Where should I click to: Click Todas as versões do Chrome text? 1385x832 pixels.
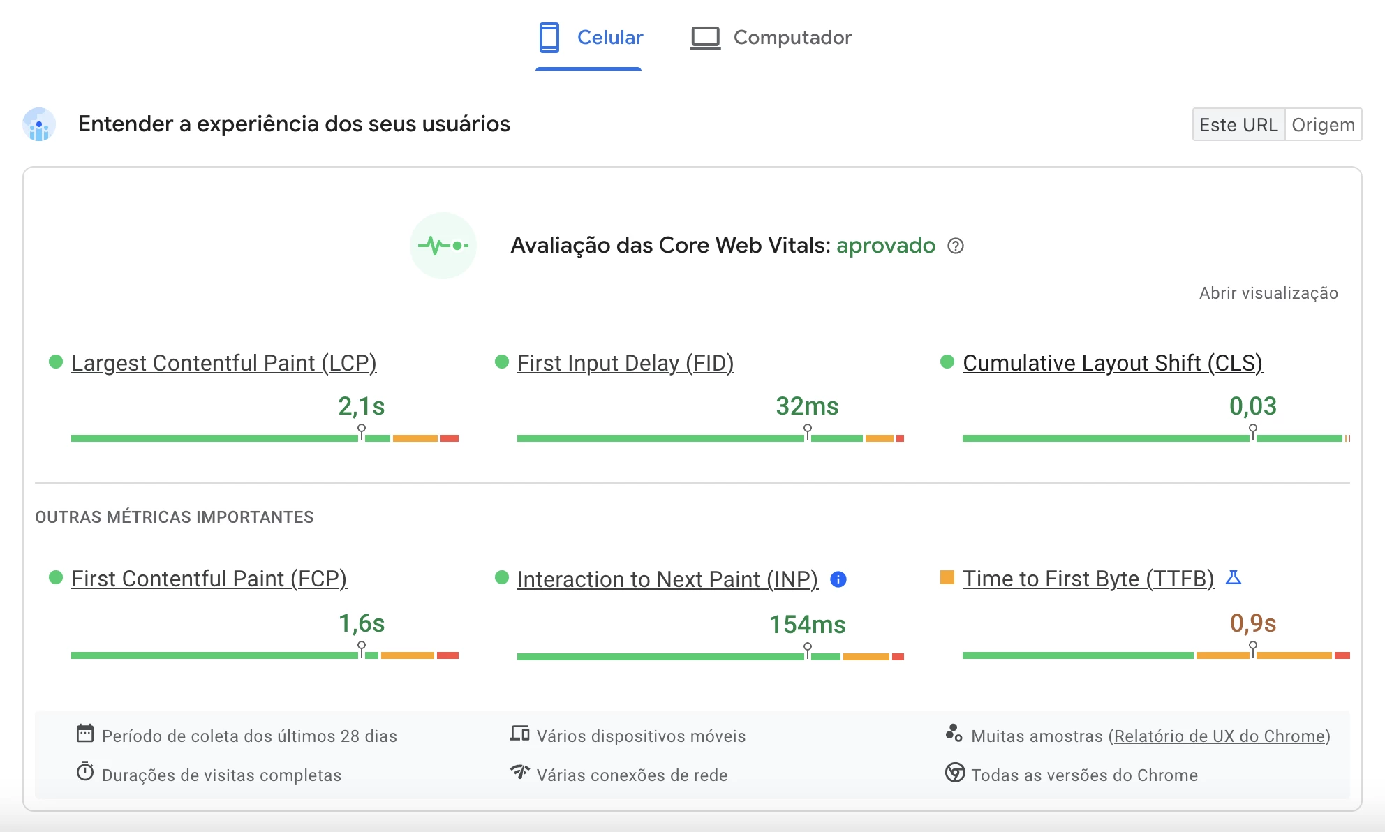[1084, 775]
